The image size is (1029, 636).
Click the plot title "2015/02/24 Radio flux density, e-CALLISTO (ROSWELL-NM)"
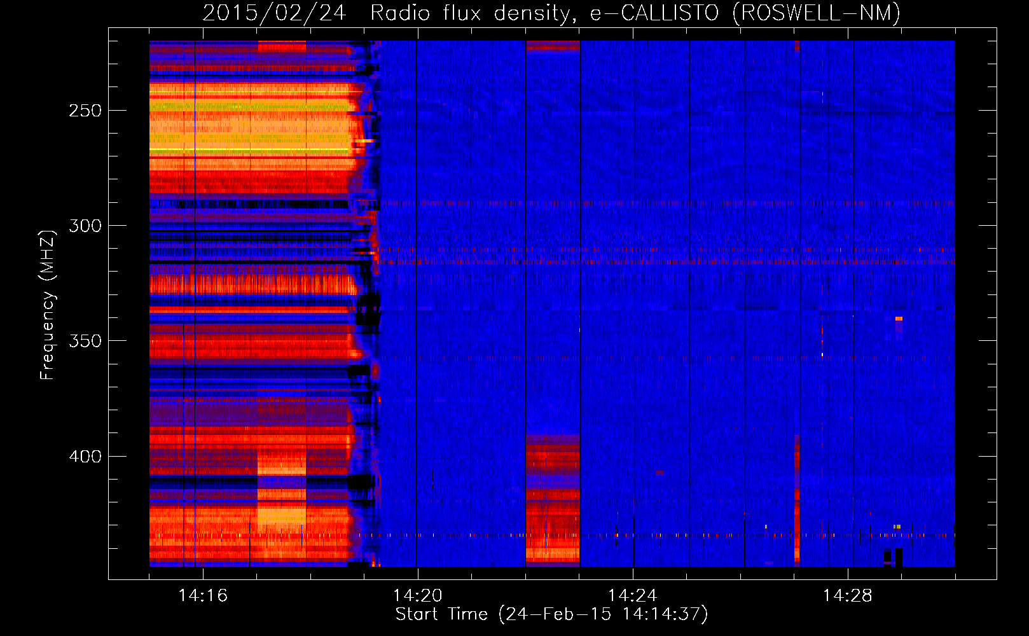pyautogui.click(x=551, y=13)
